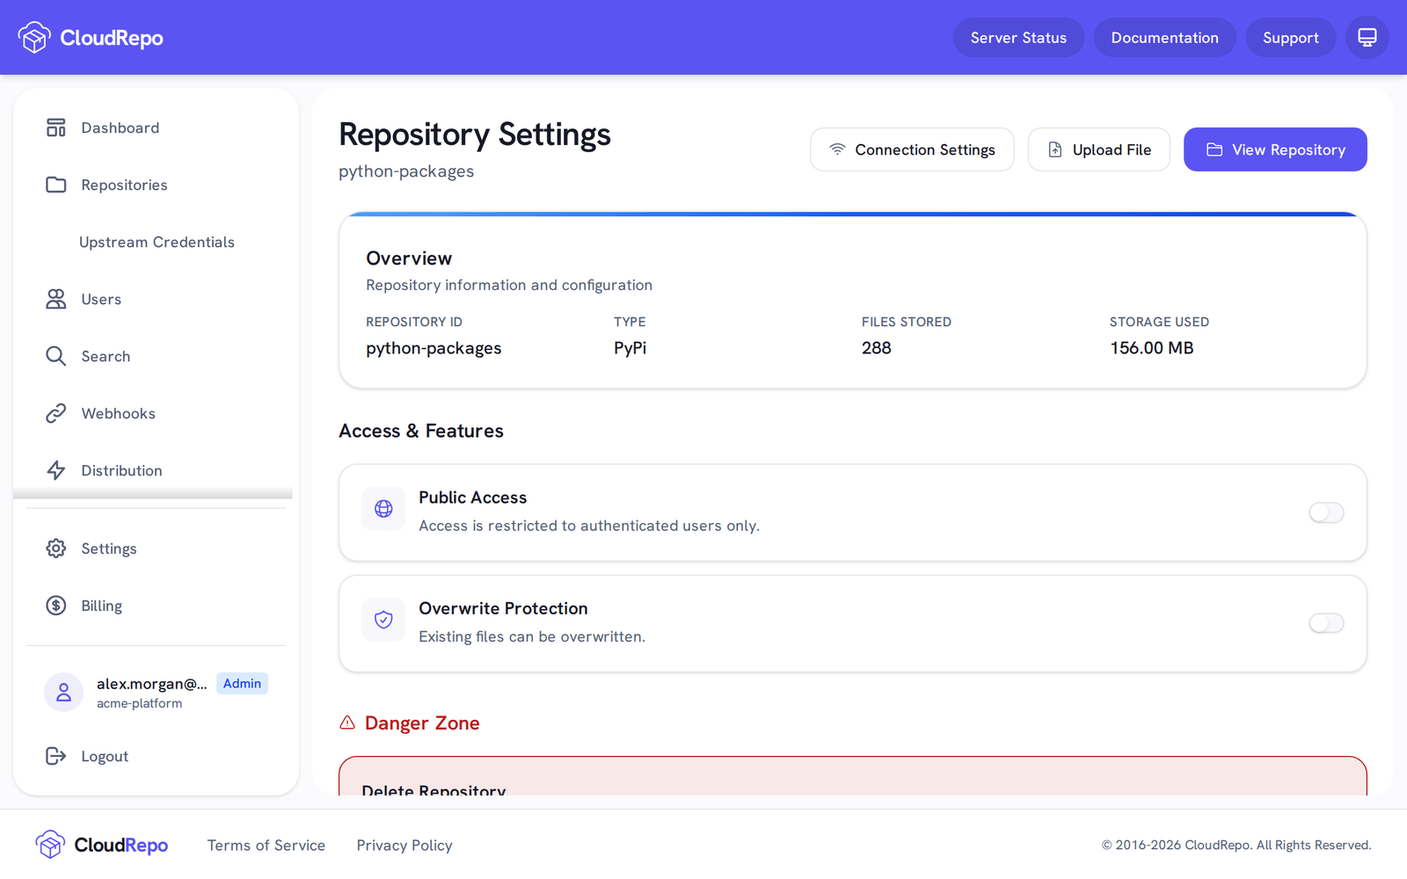Click the acme-platform organization name

(139, 703)
